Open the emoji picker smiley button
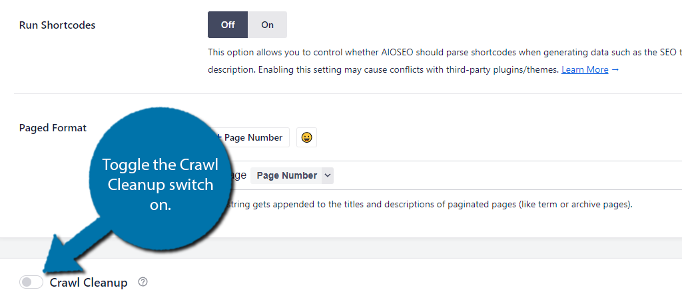Viewport: 682px width, 304px height. [x=306, y=137]
